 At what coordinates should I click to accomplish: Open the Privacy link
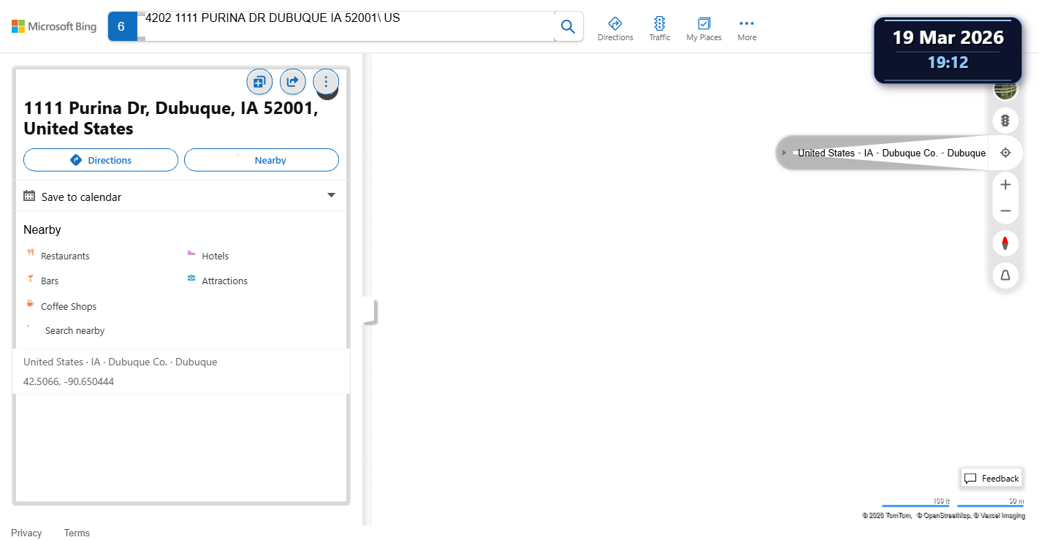26,533
